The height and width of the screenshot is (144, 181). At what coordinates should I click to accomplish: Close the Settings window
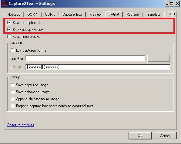(x=177, y=4)
